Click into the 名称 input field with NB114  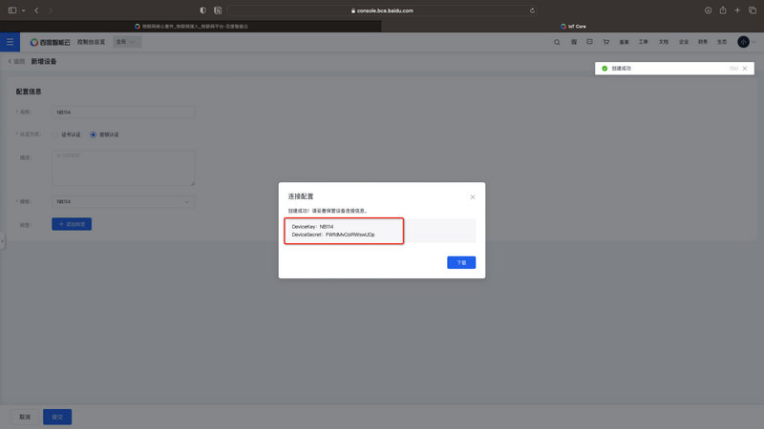[x=123, y=112]
